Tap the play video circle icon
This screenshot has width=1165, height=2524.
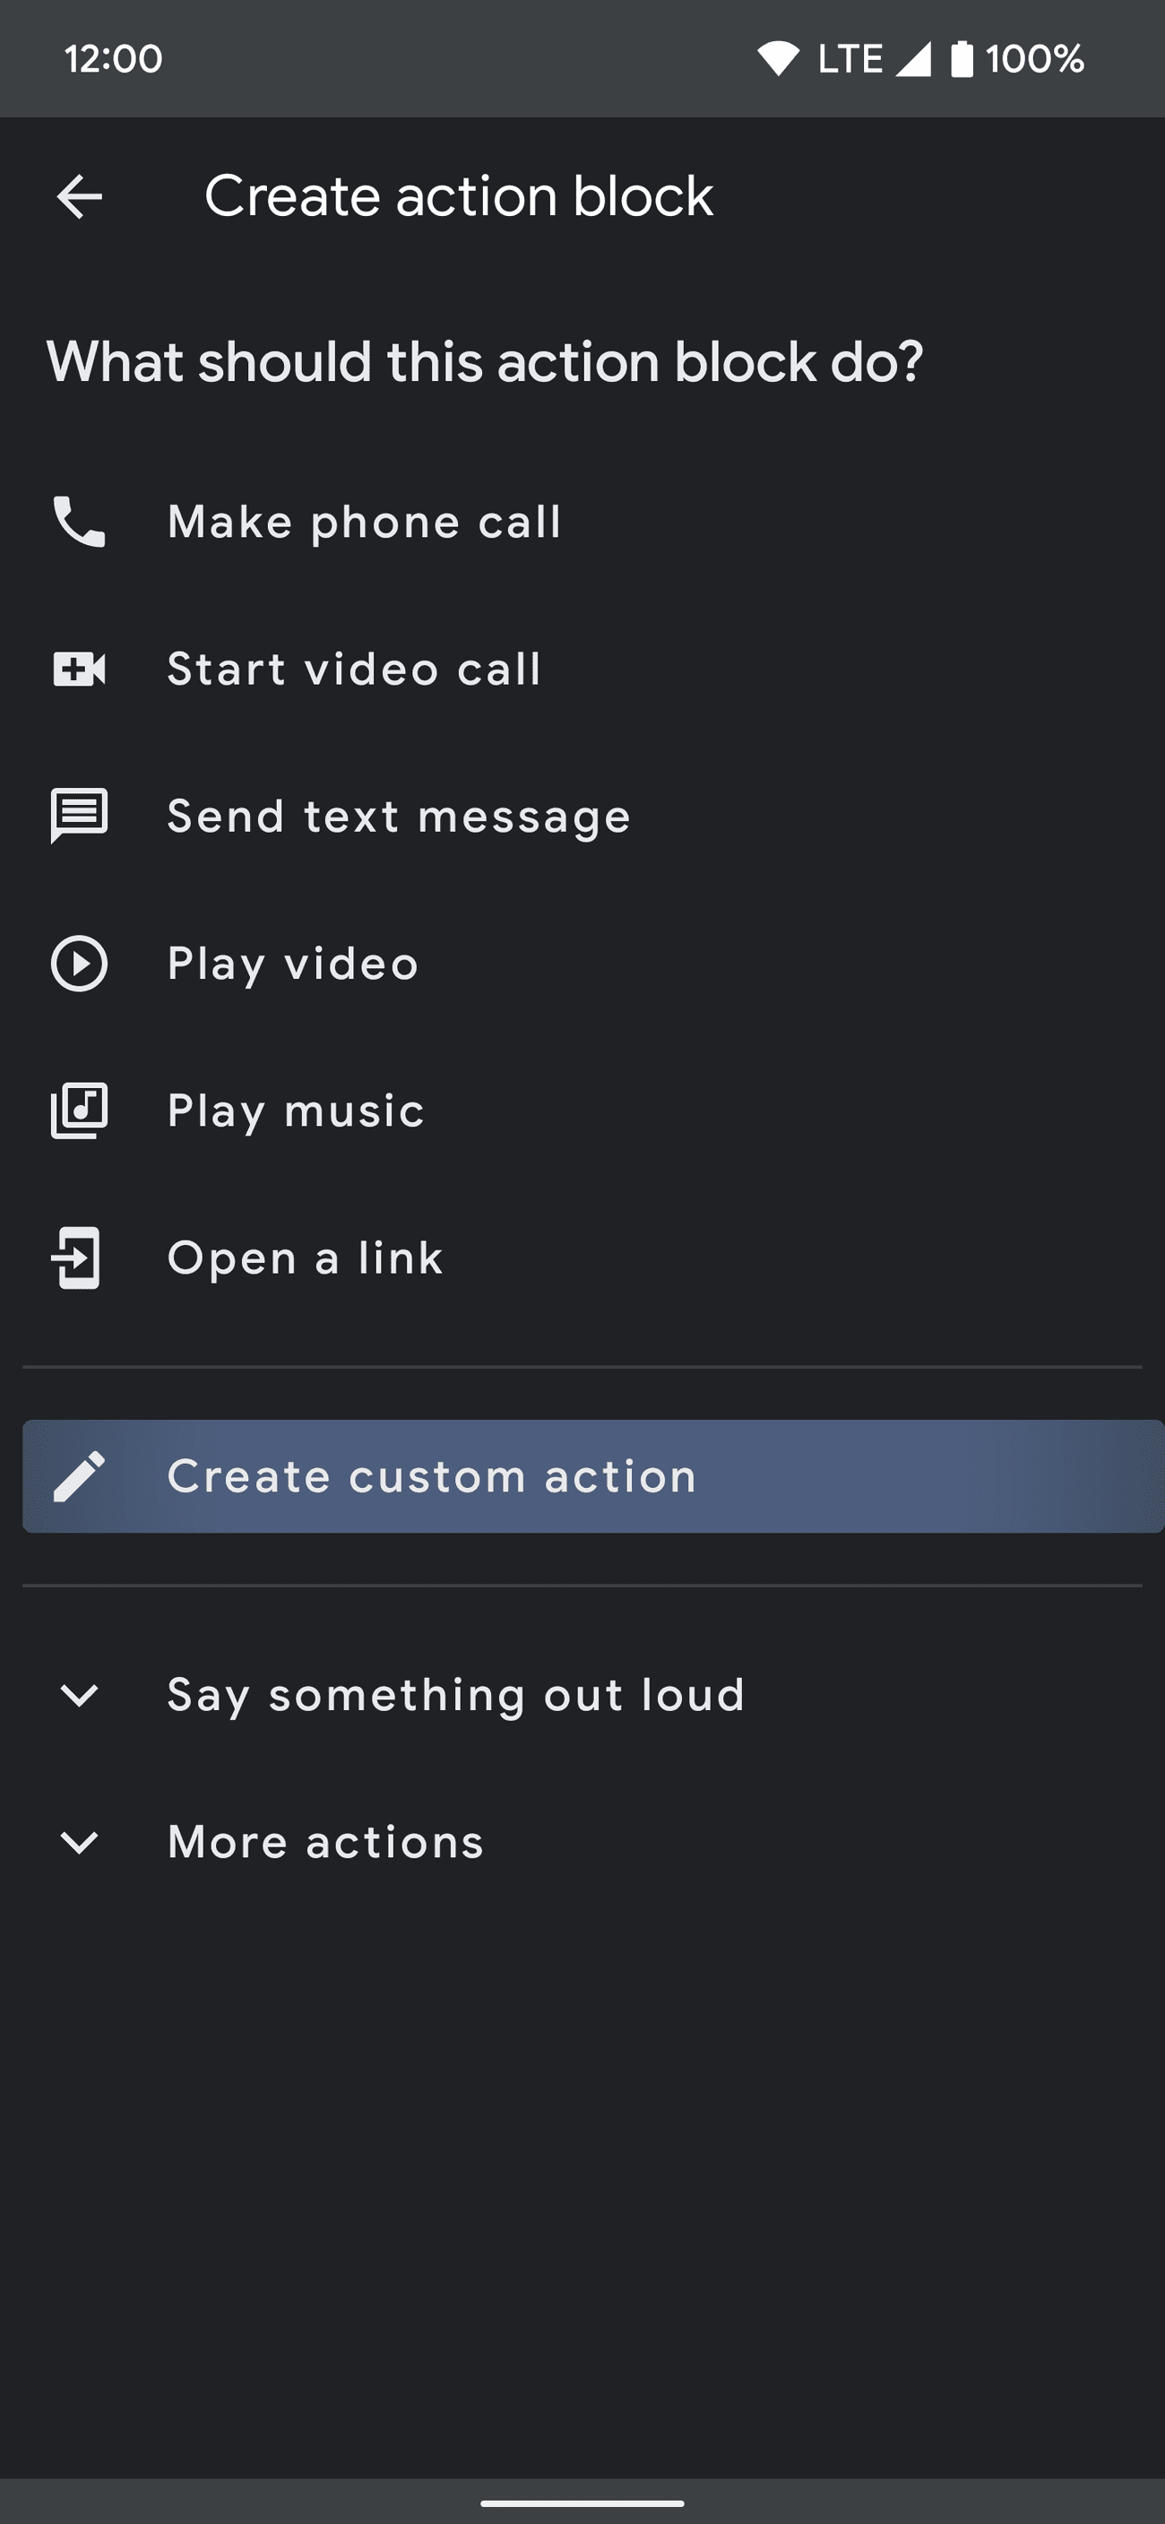click(x=80, y=964)
